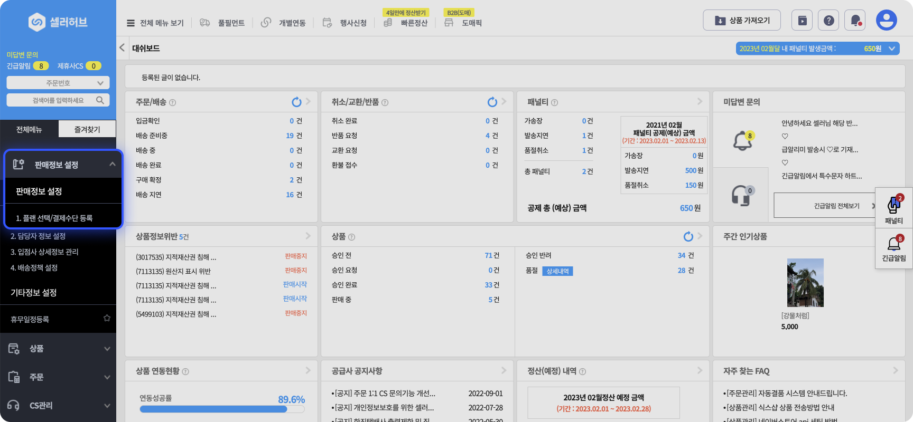
Task: Open the user profile avatar
Action: click(x=886, y=21)
